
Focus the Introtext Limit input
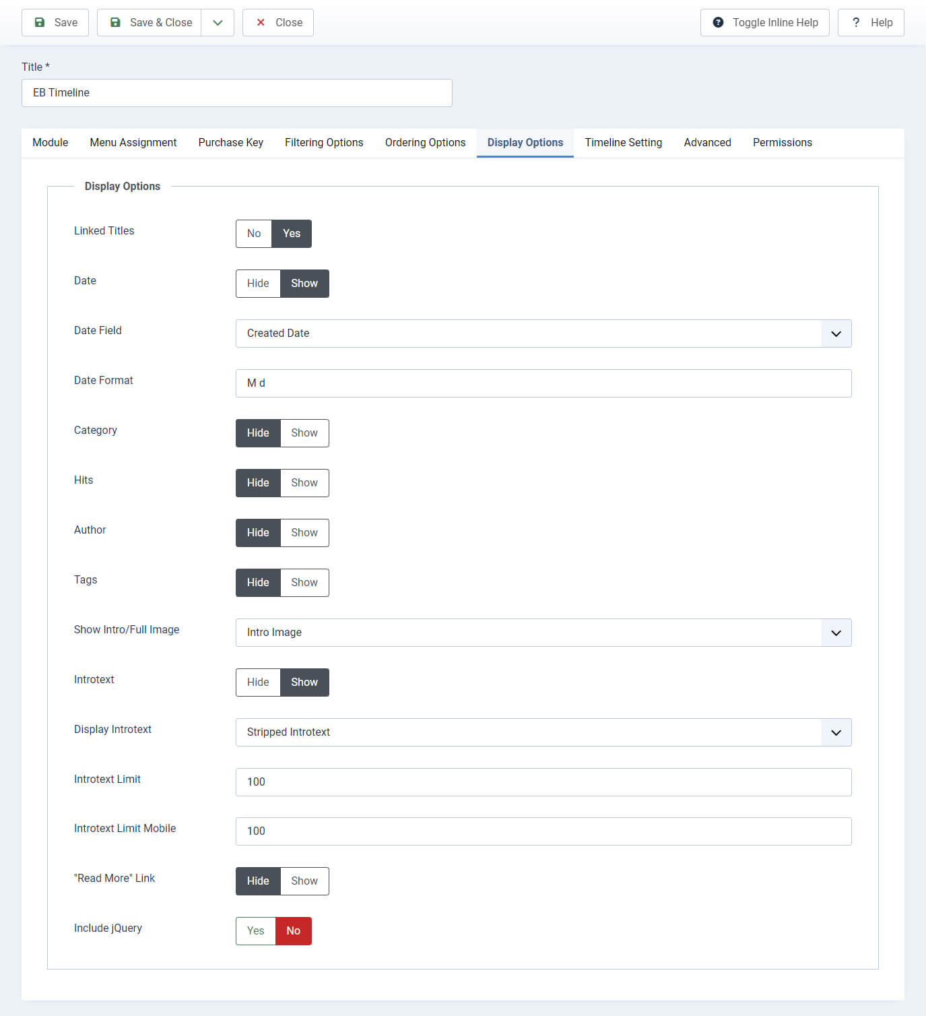(543, 782)
